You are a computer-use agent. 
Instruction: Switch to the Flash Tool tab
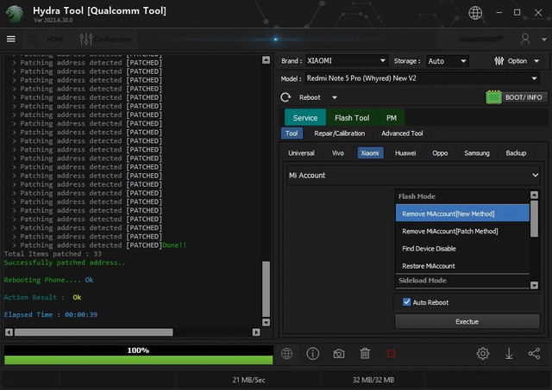click(352, 118)
